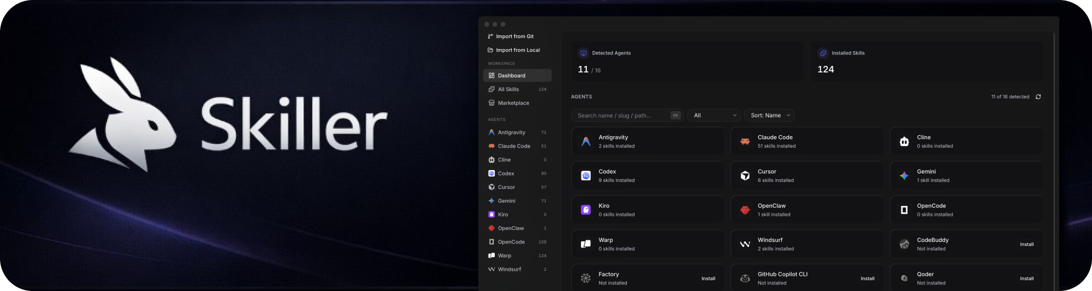Viewport: 1092px width, 291px height.
Task: Click the CodeBuddy card icon
Action: click(x=904, y=244)
